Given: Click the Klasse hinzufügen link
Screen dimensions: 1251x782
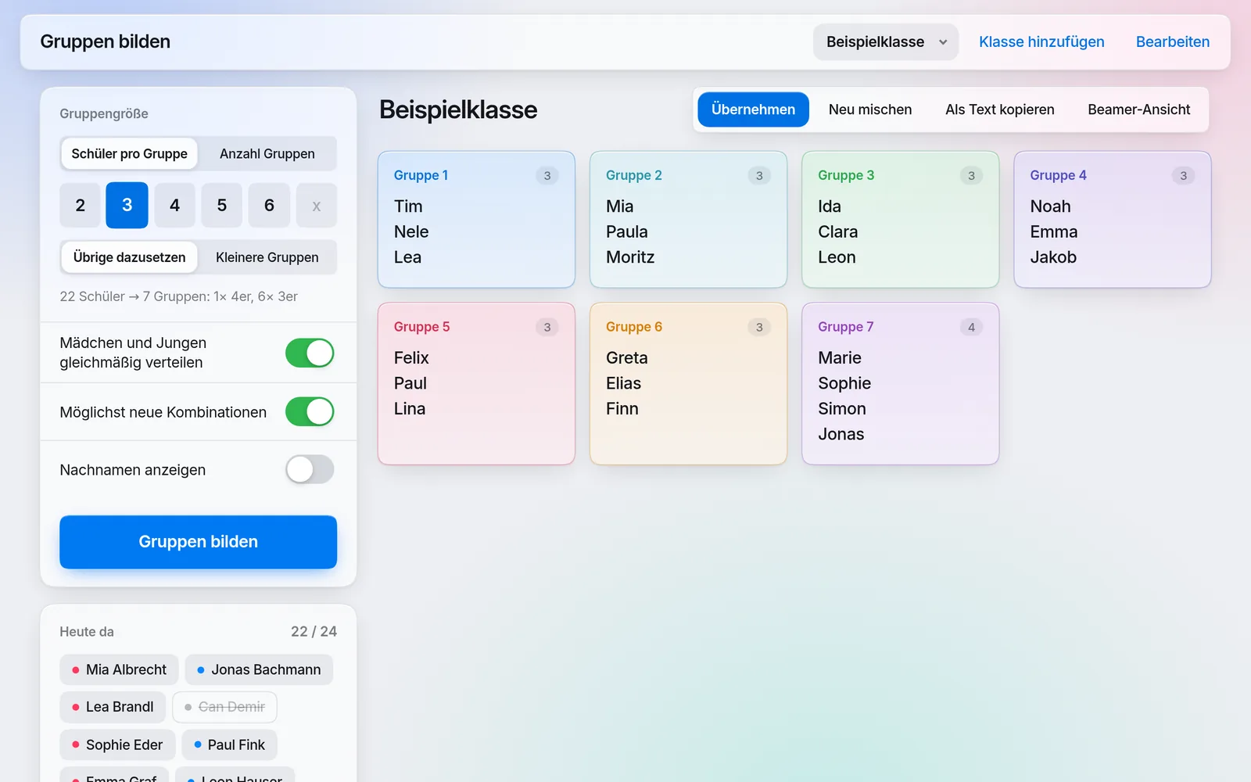Looking at the screenshot, I should click(x=1041, y=42).
